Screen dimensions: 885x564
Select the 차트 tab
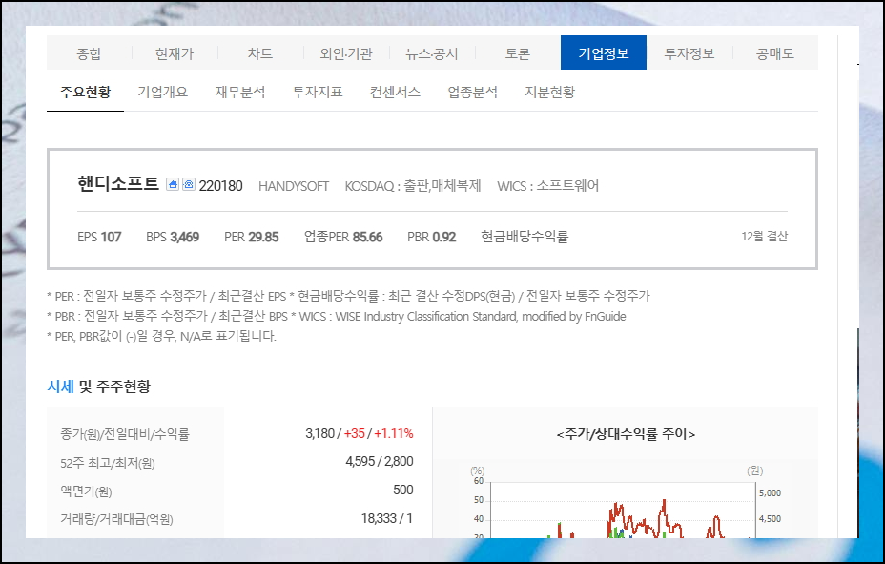pos(260,53)
